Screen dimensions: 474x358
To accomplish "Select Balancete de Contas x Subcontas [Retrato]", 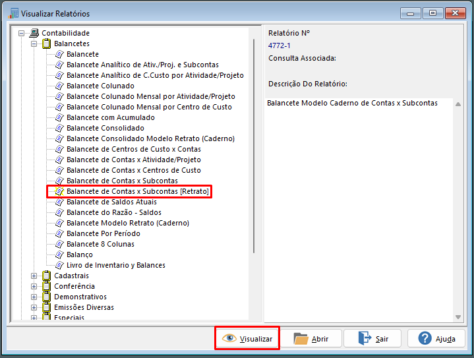I will pyautogui.click(x=138, y=191).
